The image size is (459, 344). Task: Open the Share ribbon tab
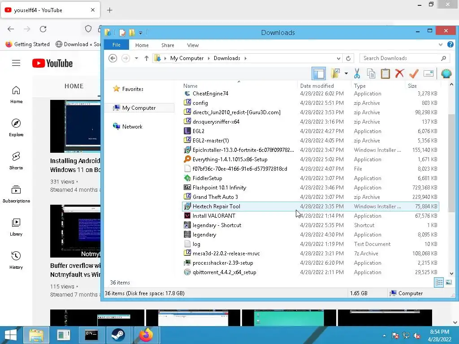point(168,45)
